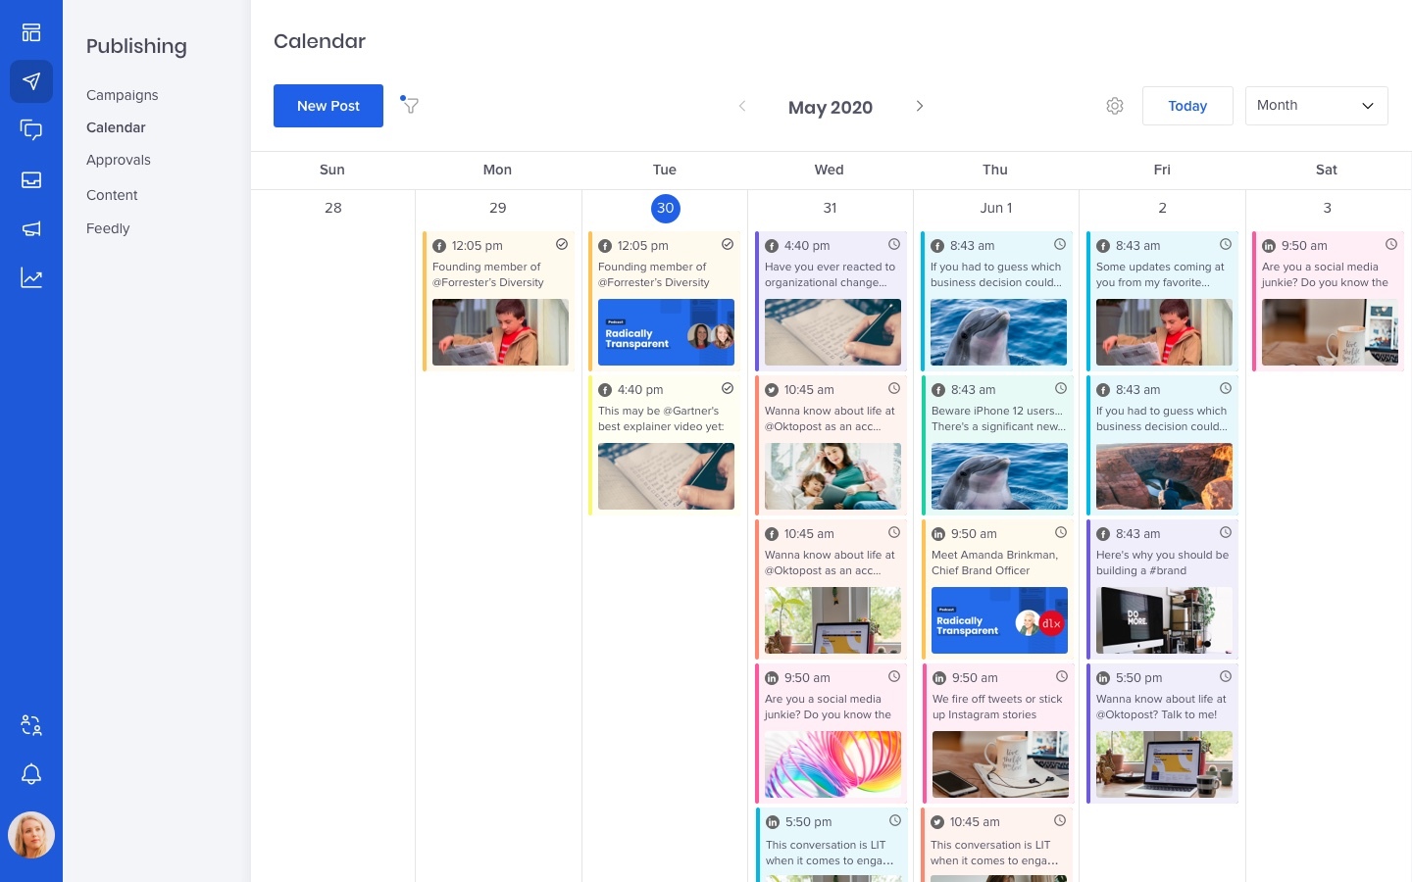Select Calendar in Publishing menu
The image size is (1412, 882).
coord(116,127)
